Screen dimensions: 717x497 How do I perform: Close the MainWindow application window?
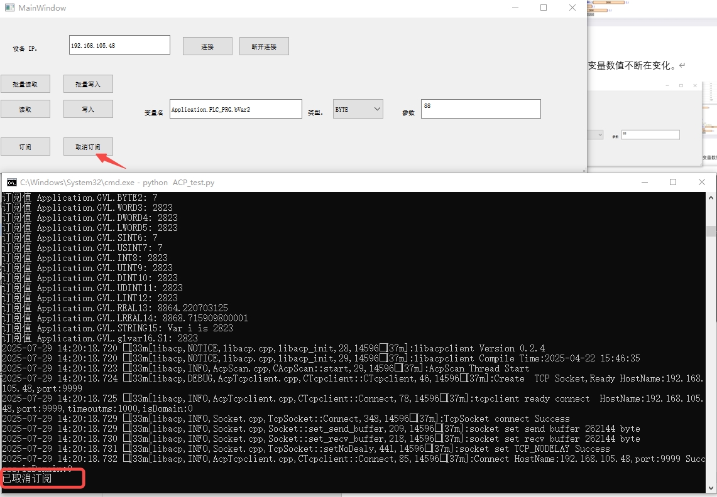tap(572, 8)
